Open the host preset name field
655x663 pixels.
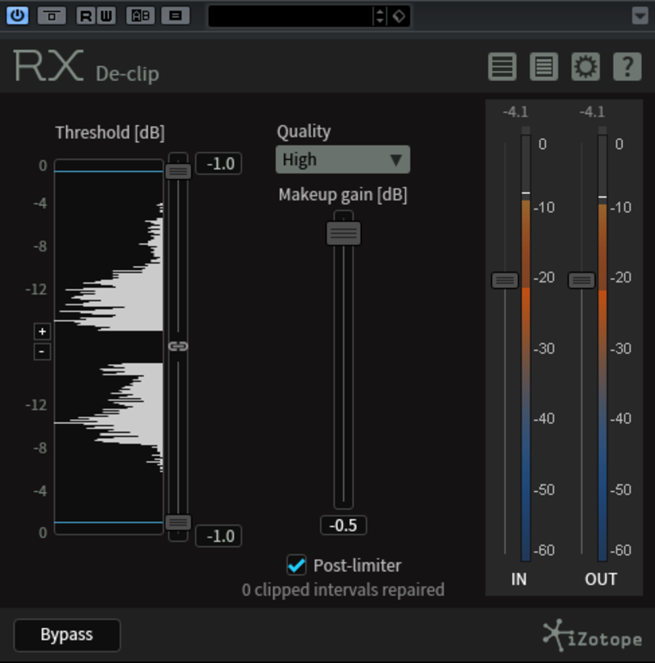(289, 16)
